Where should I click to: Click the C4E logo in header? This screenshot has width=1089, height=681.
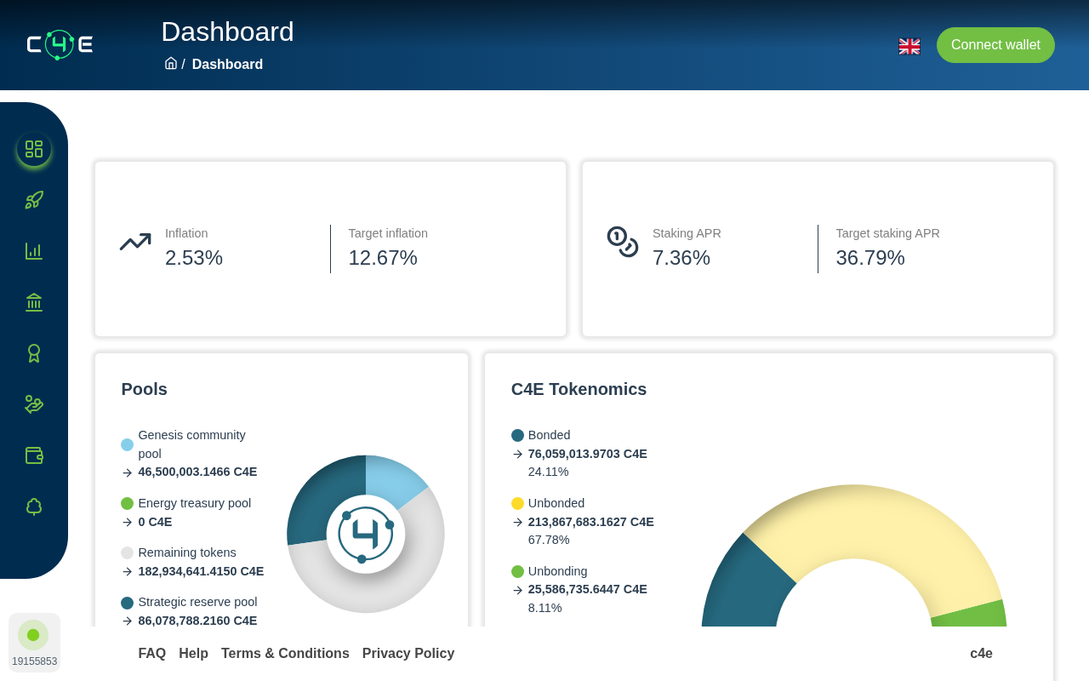pyautogui.click(x=60, y=44)
